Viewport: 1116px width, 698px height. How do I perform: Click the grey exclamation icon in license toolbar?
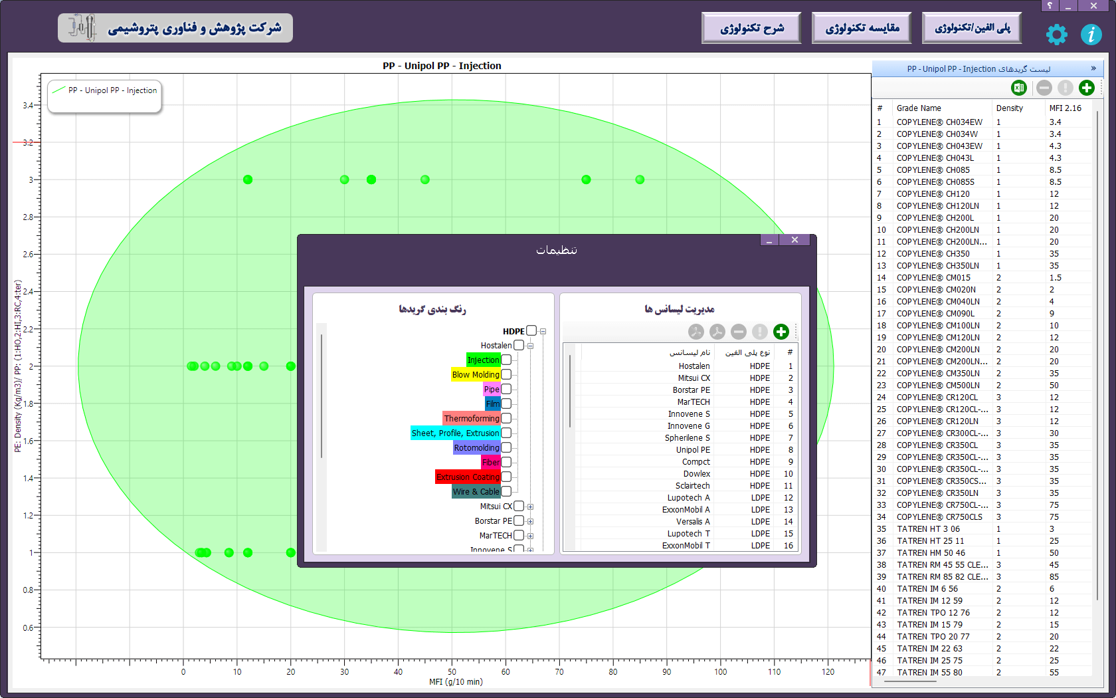(760, 332)
